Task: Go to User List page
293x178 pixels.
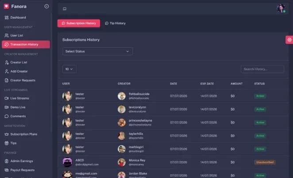Action: [26, 35]
